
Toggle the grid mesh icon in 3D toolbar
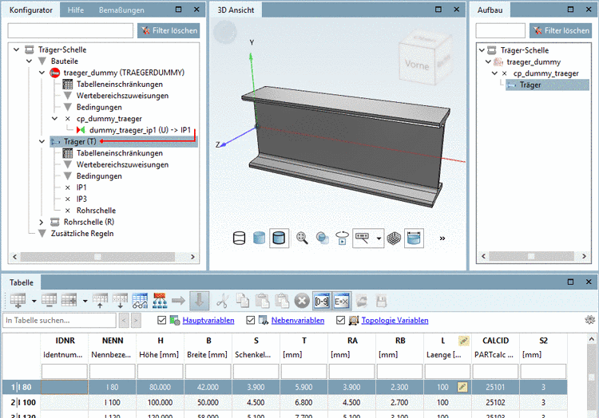[x=393, y=238]
